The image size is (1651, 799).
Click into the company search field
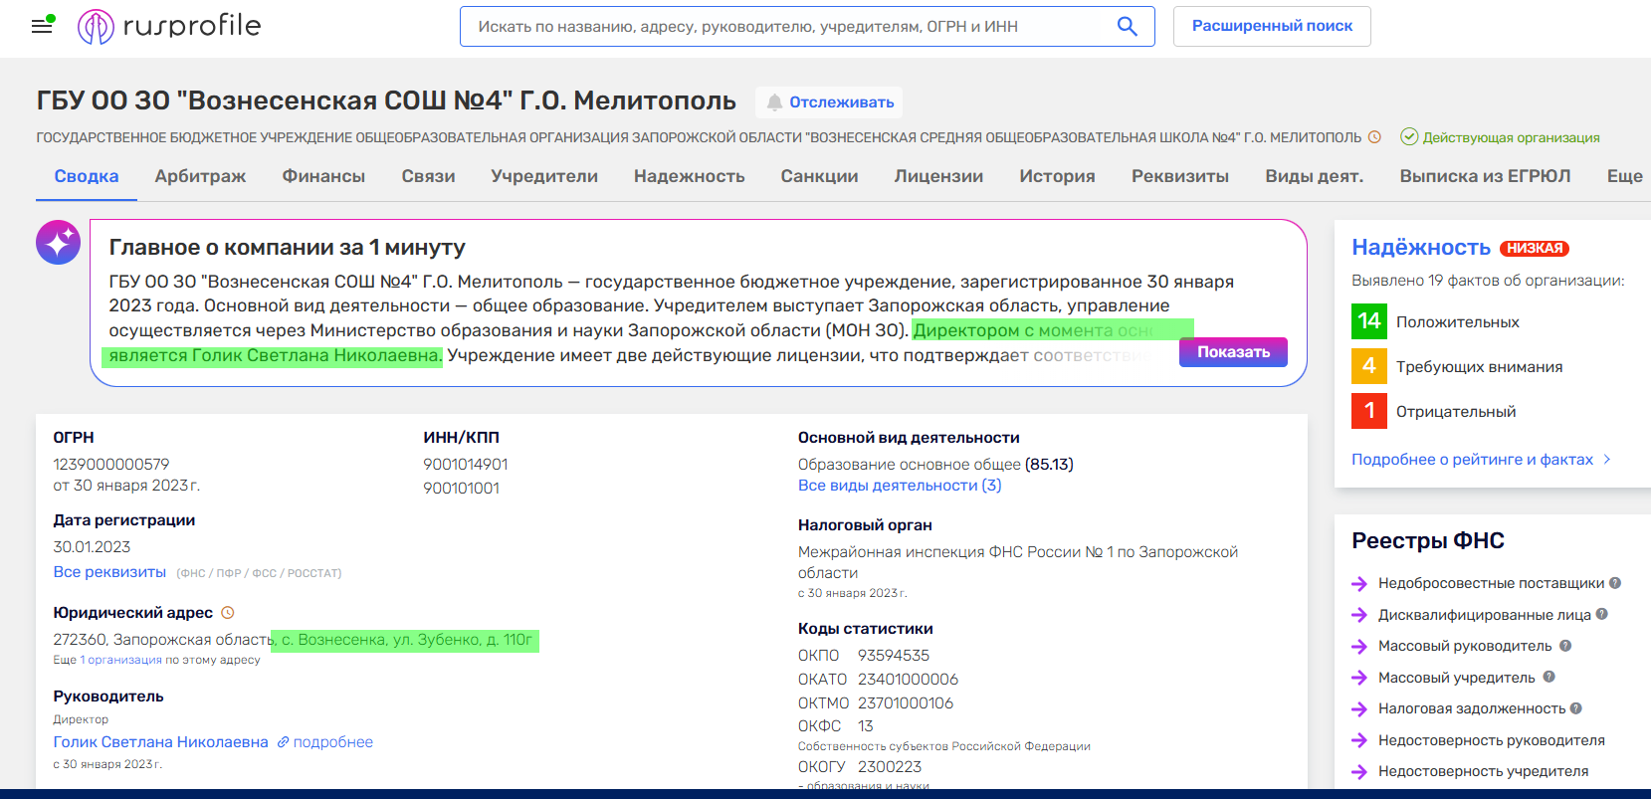tap(786, 26)
